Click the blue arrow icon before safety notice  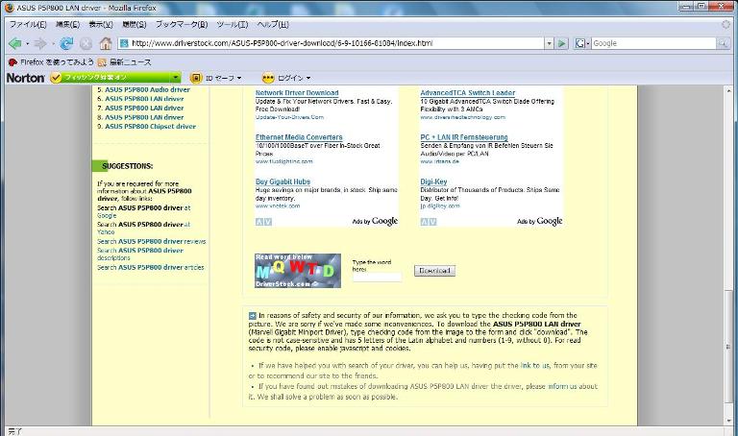point(253,316)
